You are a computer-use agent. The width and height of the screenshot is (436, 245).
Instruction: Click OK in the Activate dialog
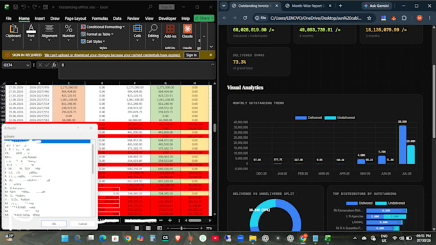point(54,224)
